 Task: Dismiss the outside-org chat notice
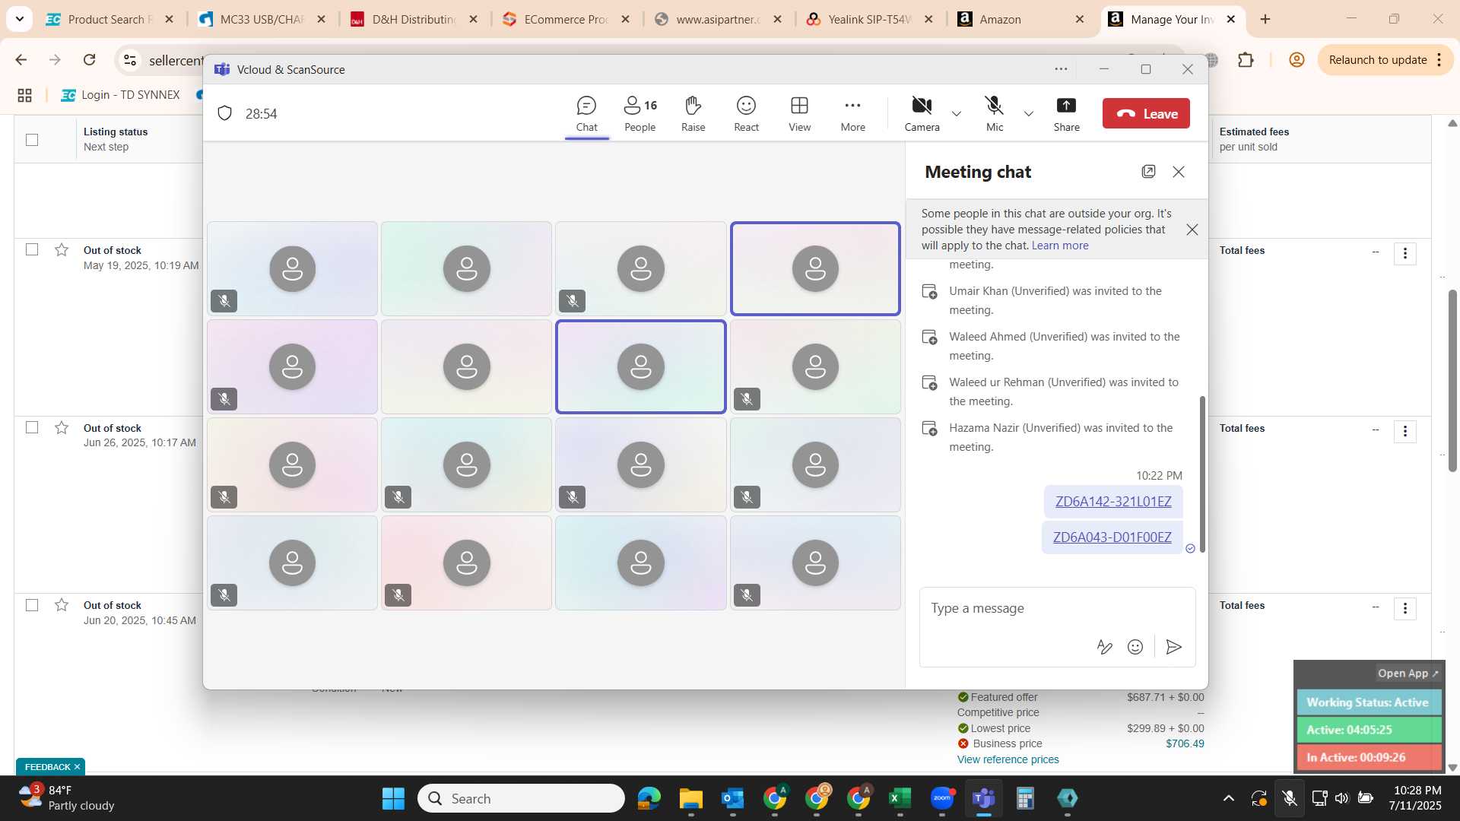(x=1192, y=230)
